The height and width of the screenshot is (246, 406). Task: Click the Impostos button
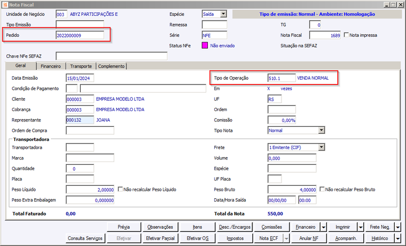[235, 238]
